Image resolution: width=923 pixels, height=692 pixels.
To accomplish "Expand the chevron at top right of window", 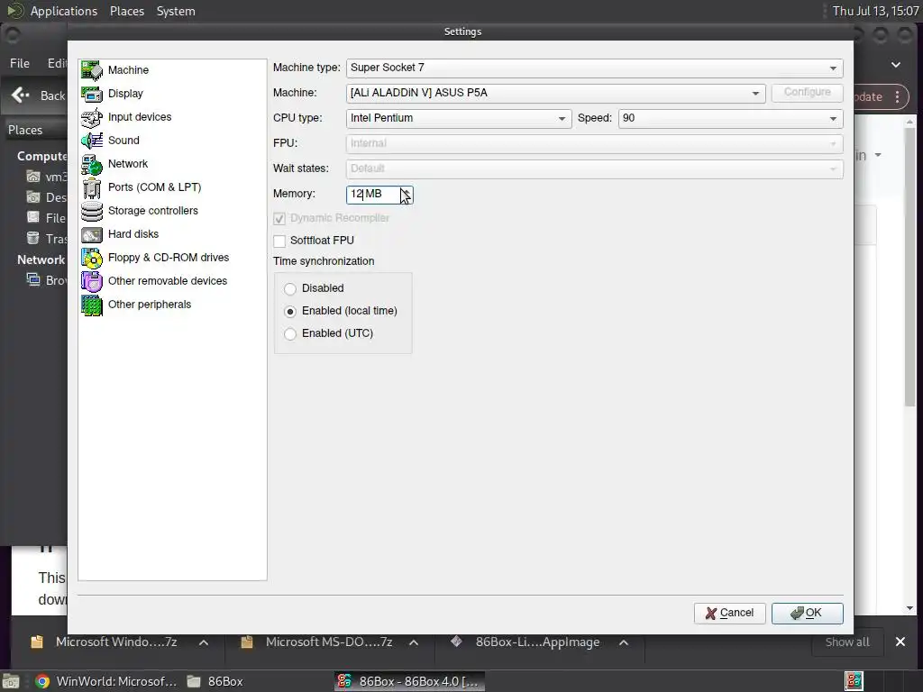I will click(896, 65).
